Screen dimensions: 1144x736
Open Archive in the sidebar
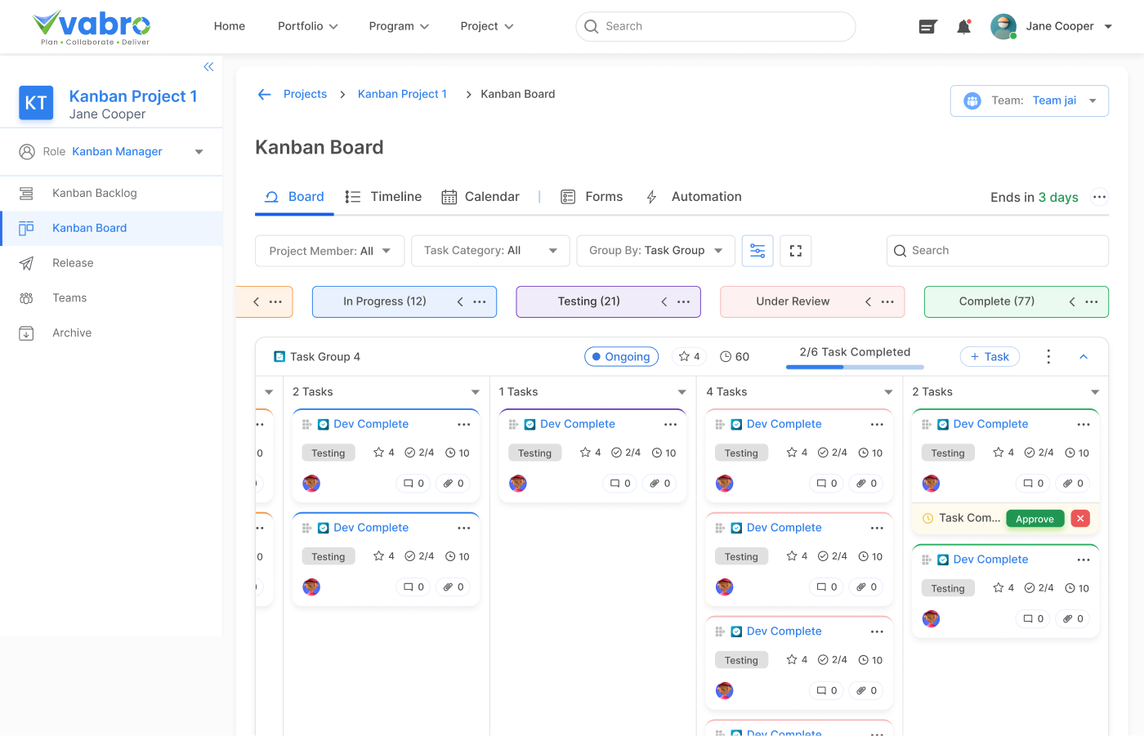72,333
